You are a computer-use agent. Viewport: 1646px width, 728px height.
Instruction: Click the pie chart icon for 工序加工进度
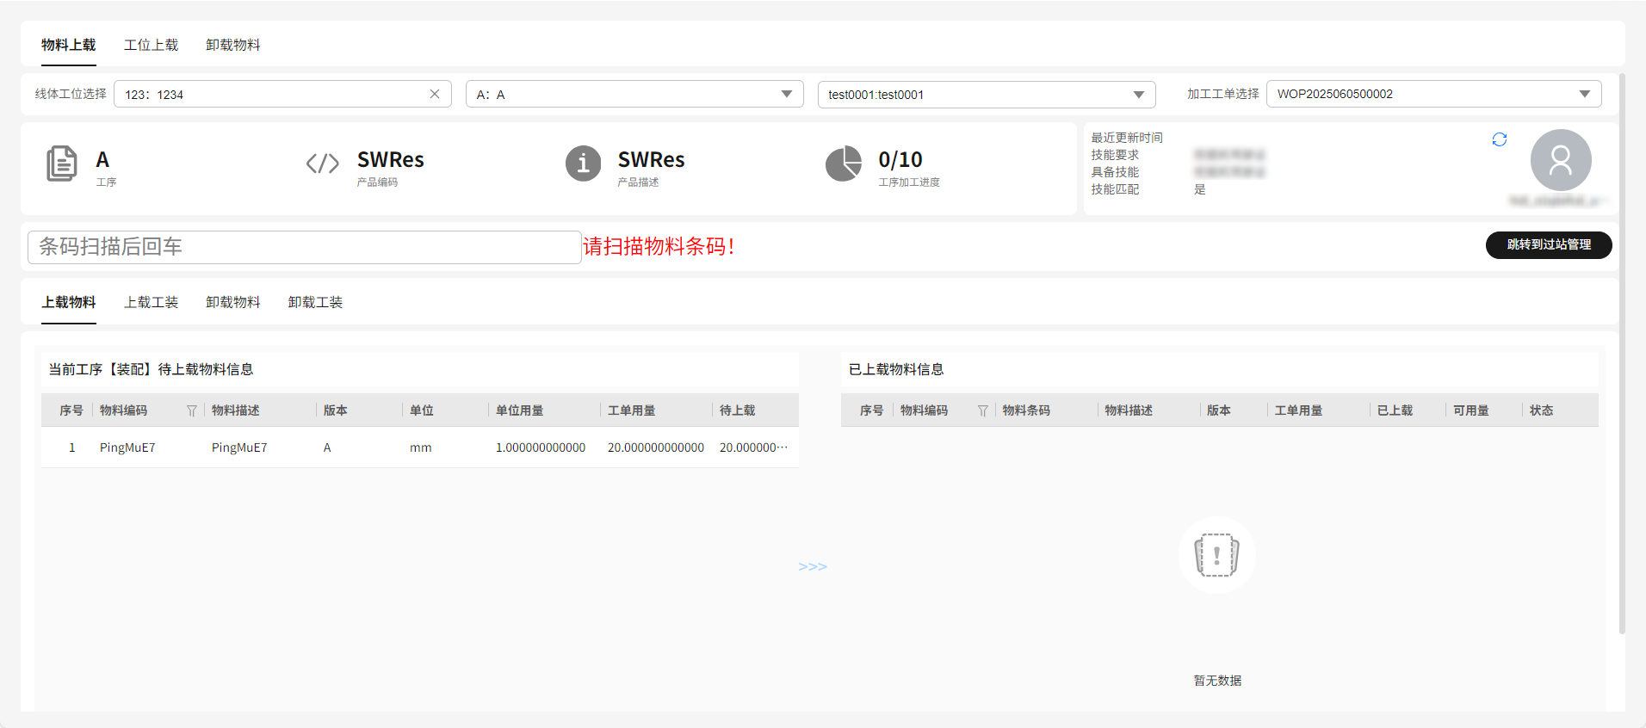(x=844, y=163)
